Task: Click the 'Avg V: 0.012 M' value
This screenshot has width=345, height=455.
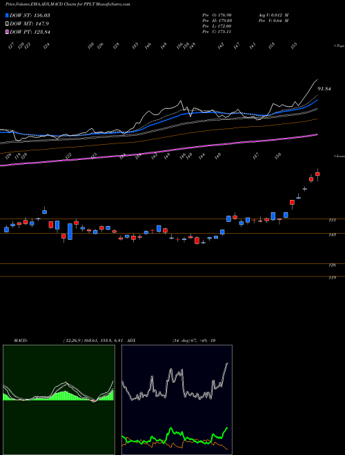Action: [273, 15]
